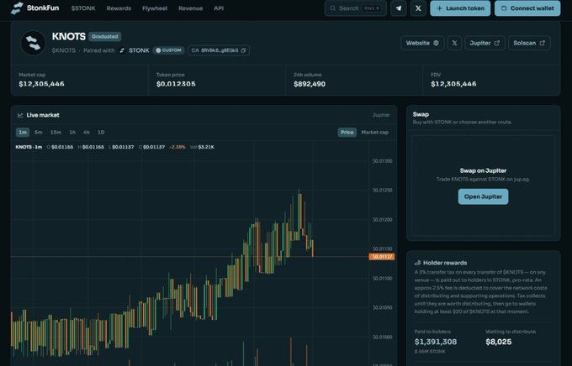This screenshot has width=572, height=366.
Task: Click the KNOTS token avatar
Action: (x=33, y=43)
